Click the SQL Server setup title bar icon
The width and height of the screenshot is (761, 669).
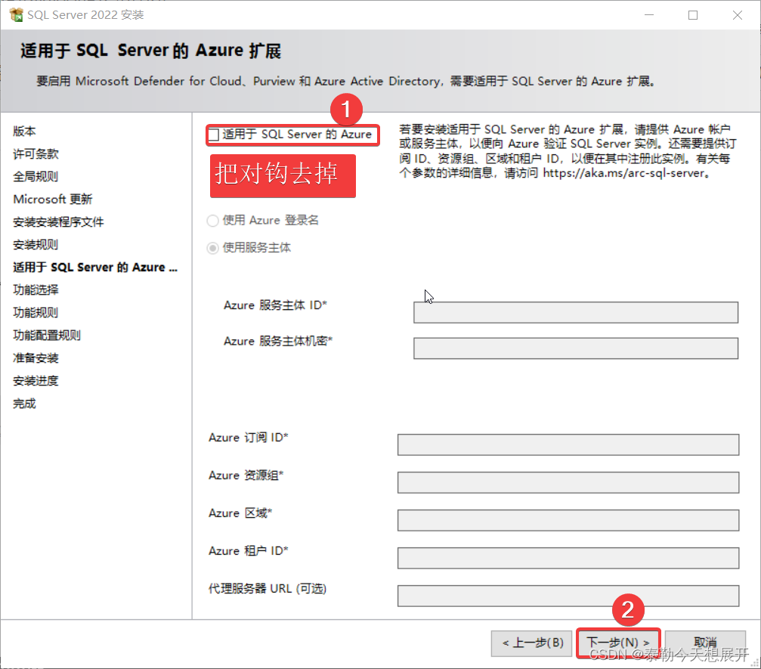(x=16, y=14)
